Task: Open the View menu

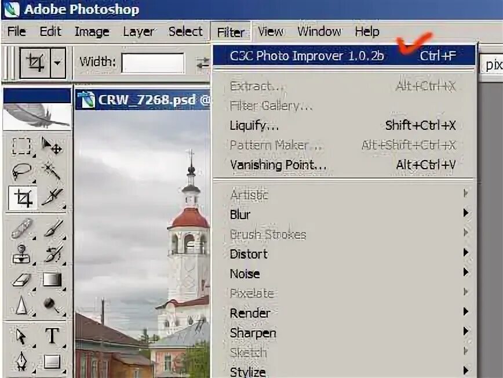Action: pyautogui.click(x=271, y=31)
